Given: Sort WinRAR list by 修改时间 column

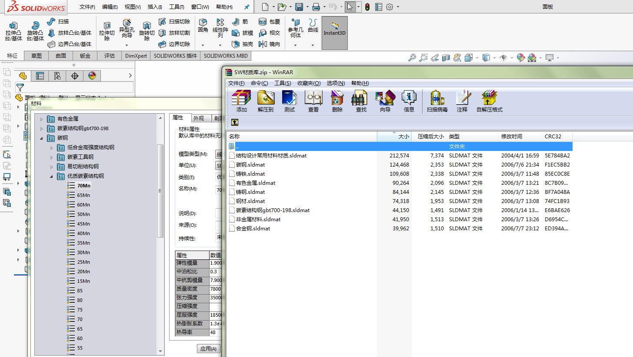Looking at the screenshot, I should click(520, 136).
